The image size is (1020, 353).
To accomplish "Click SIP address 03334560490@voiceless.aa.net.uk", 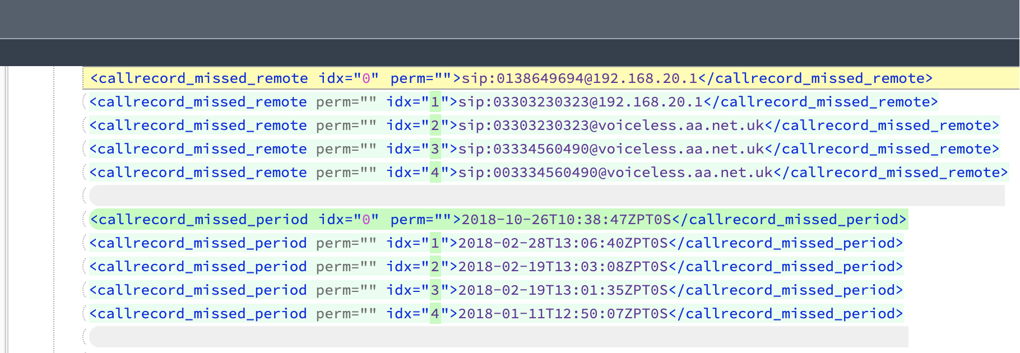I will (x=611, y=149).
